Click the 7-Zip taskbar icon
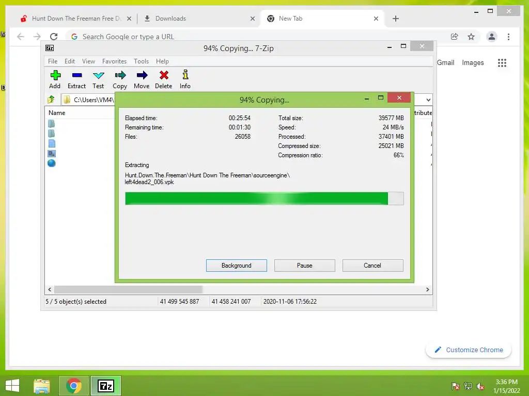 [105, 386]
